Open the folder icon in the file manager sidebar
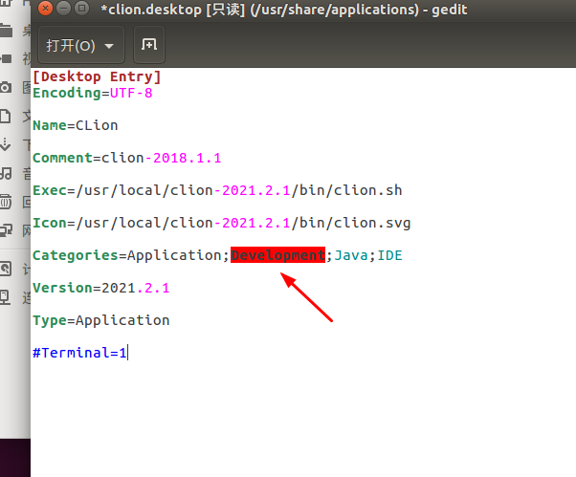This screenshot has height=477, width=576. tap(5, 30)
